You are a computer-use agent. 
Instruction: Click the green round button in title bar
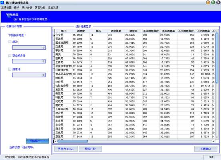coord(213,2)
